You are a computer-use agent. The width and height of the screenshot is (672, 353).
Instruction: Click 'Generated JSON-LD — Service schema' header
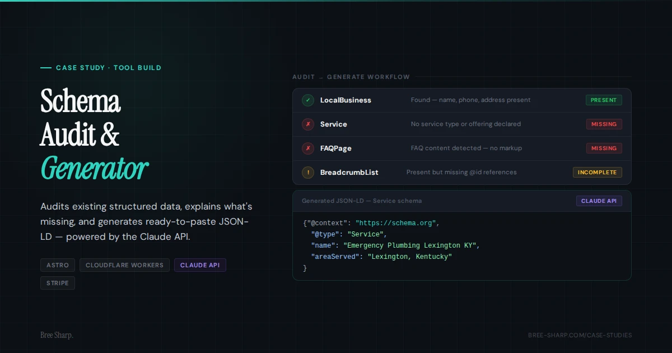(362, 201)
